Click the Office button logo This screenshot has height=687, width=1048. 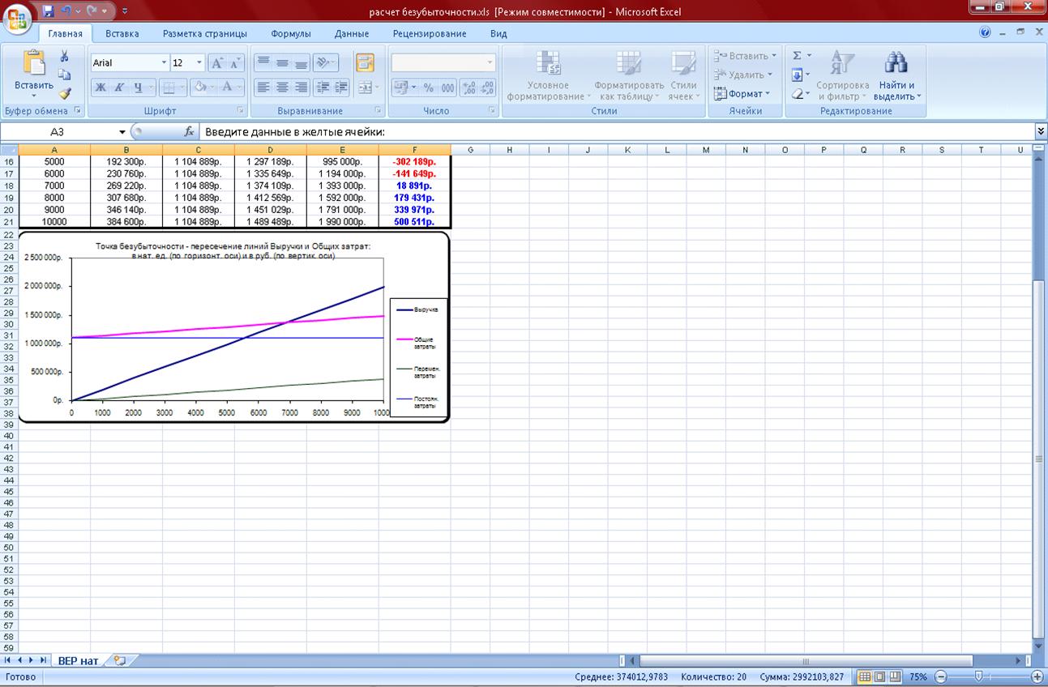pos(18,16)
